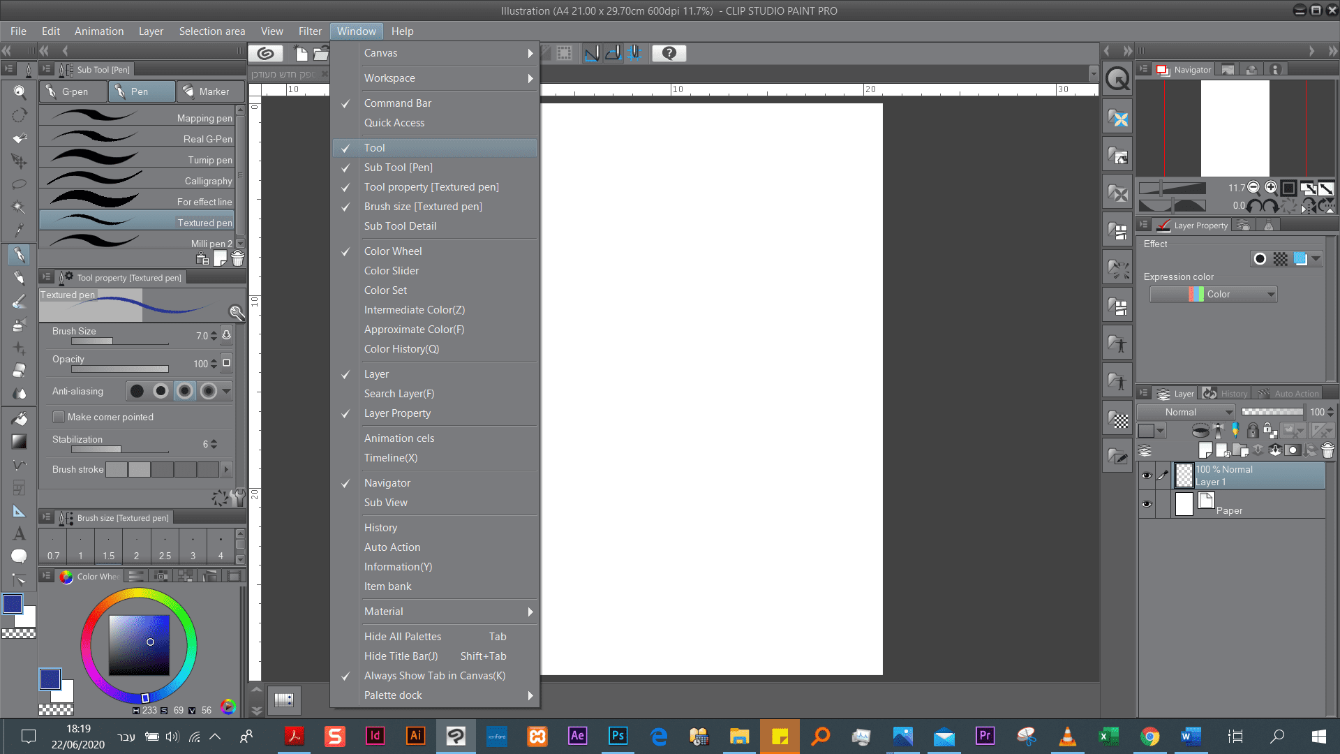Hide the Paper layer visibility eye
Viewport: 1340px width, 754px height.
pos(1146,504)
